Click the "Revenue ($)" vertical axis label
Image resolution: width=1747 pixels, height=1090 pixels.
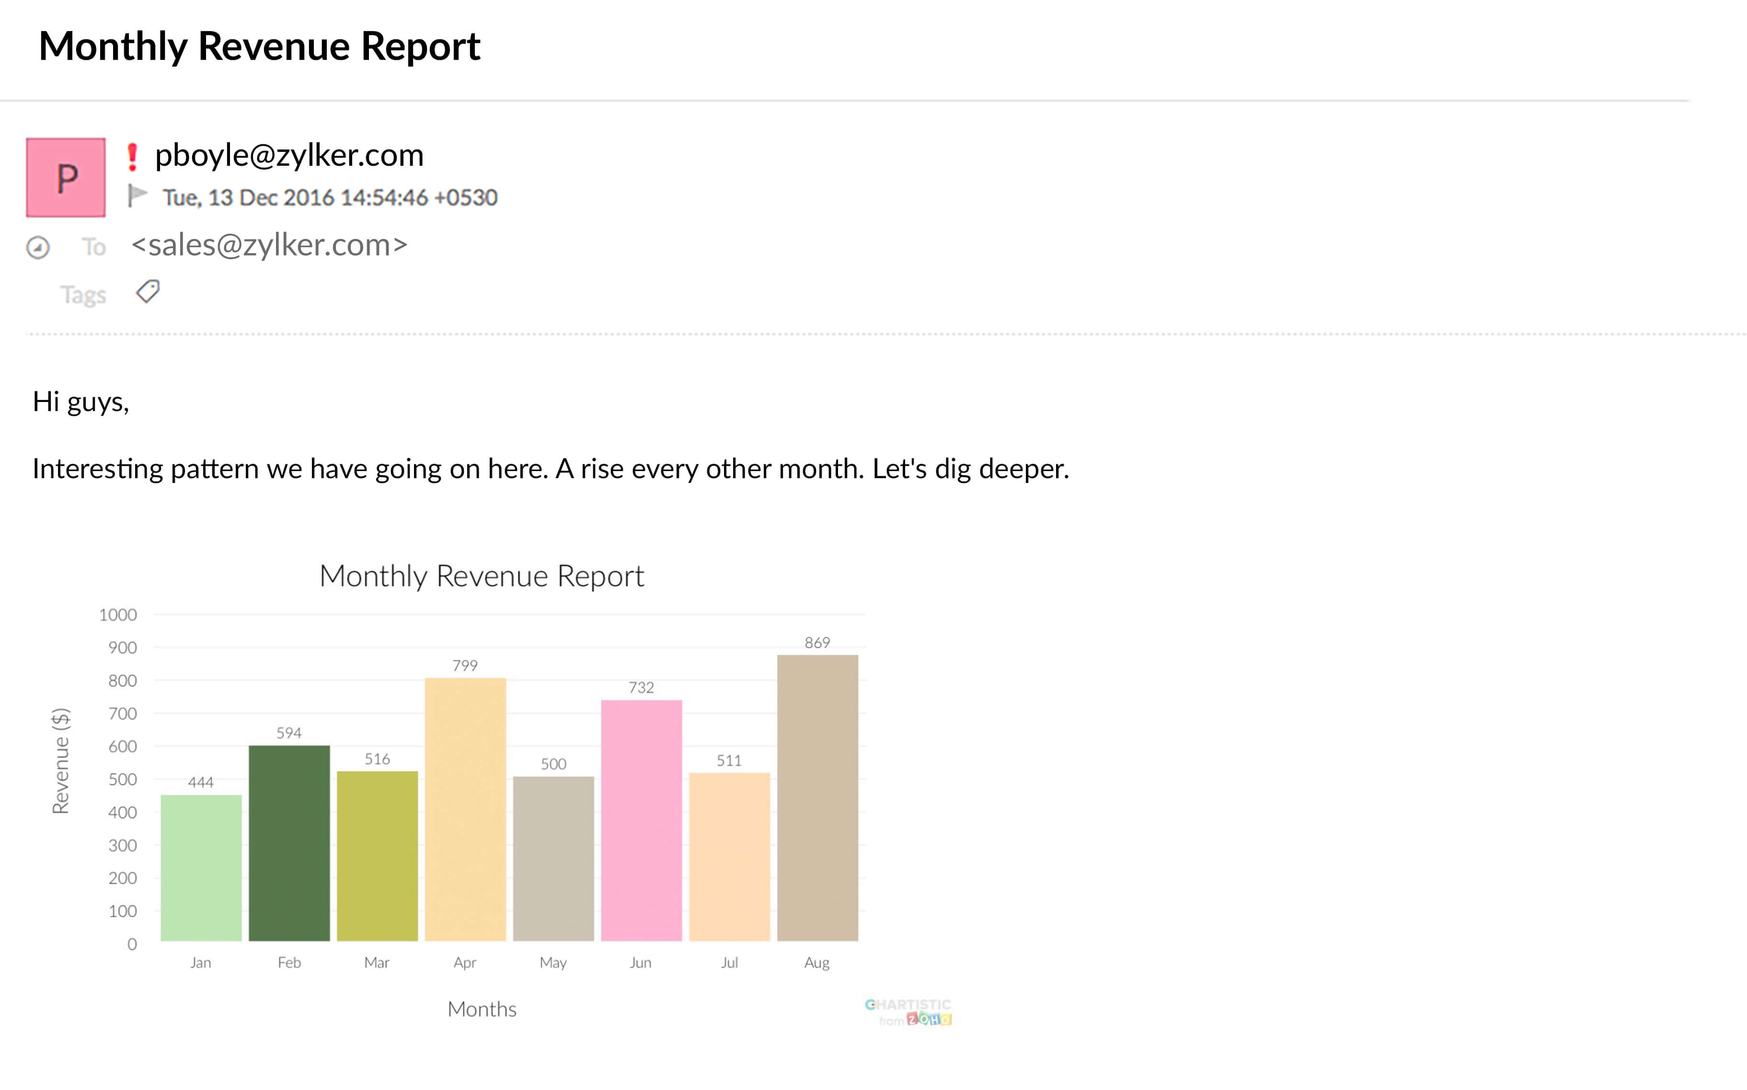(x=60, y=760)
